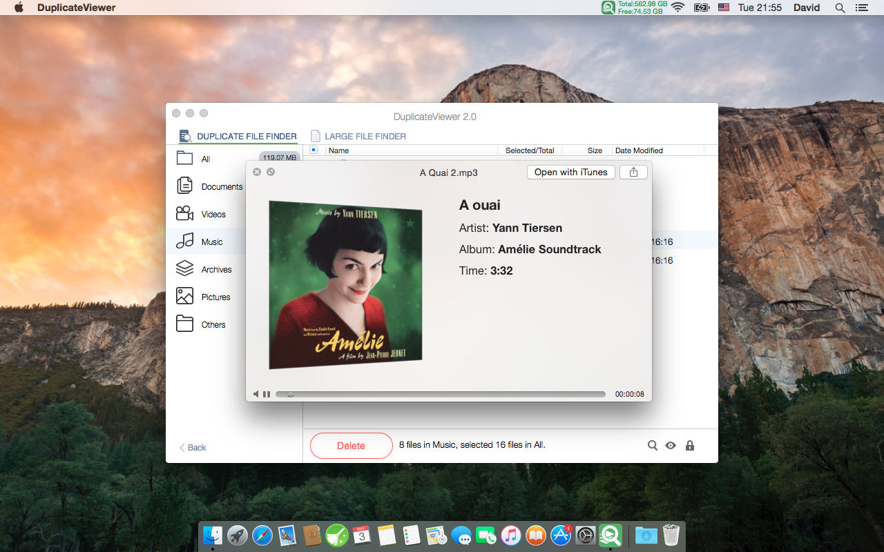Open the DuplicateViewer app menu

tap(77, 8)
